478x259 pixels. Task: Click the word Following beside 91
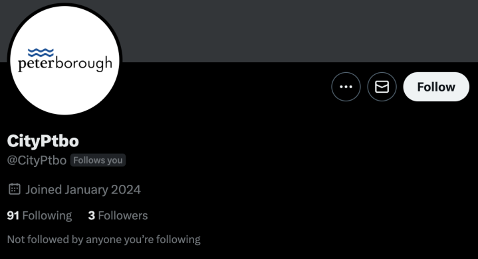[x=47, y=215]
